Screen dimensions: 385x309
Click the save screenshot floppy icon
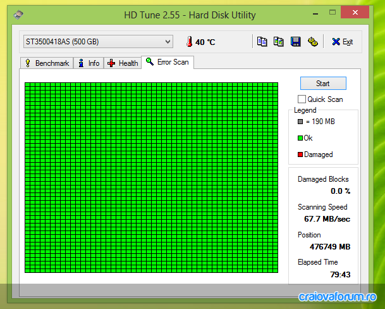click(x=296, y=42)
